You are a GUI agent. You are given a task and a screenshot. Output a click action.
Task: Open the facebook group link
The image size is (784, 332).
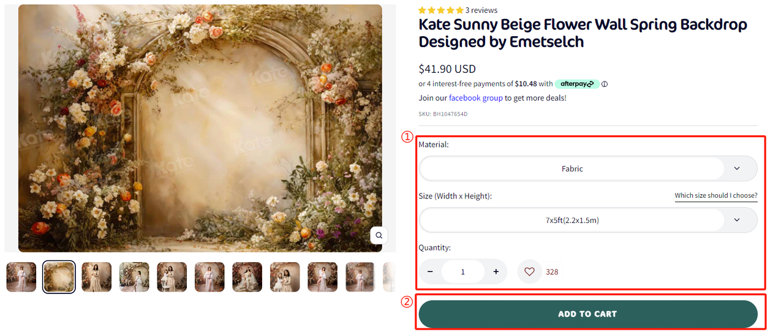475,98
